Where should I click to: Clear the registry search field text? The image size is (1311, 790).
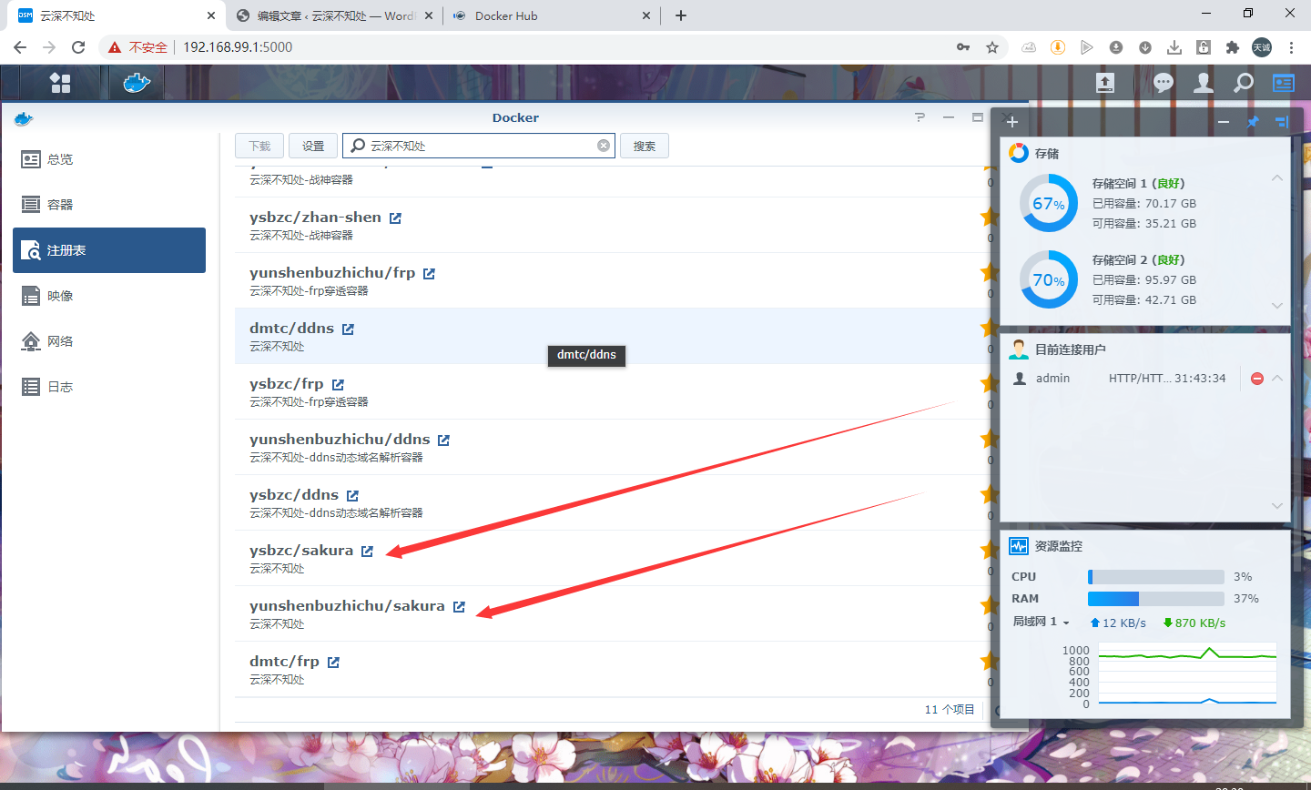[x=603, y=146]
